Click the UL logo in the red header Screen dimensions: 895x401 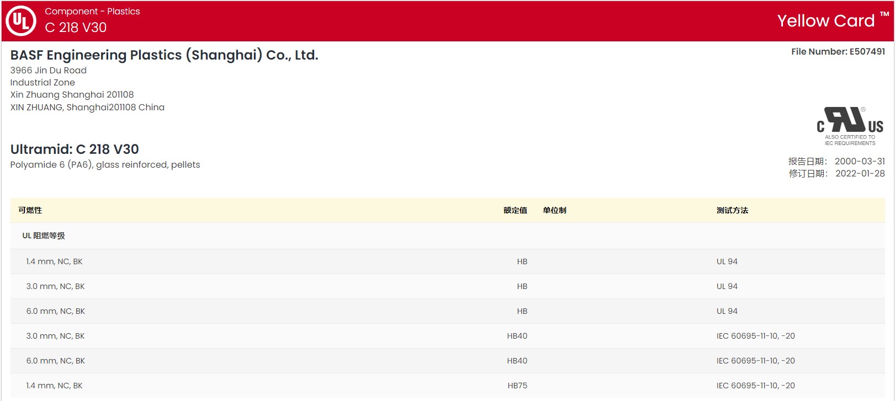pyautogui.click(x=21, y=20)
